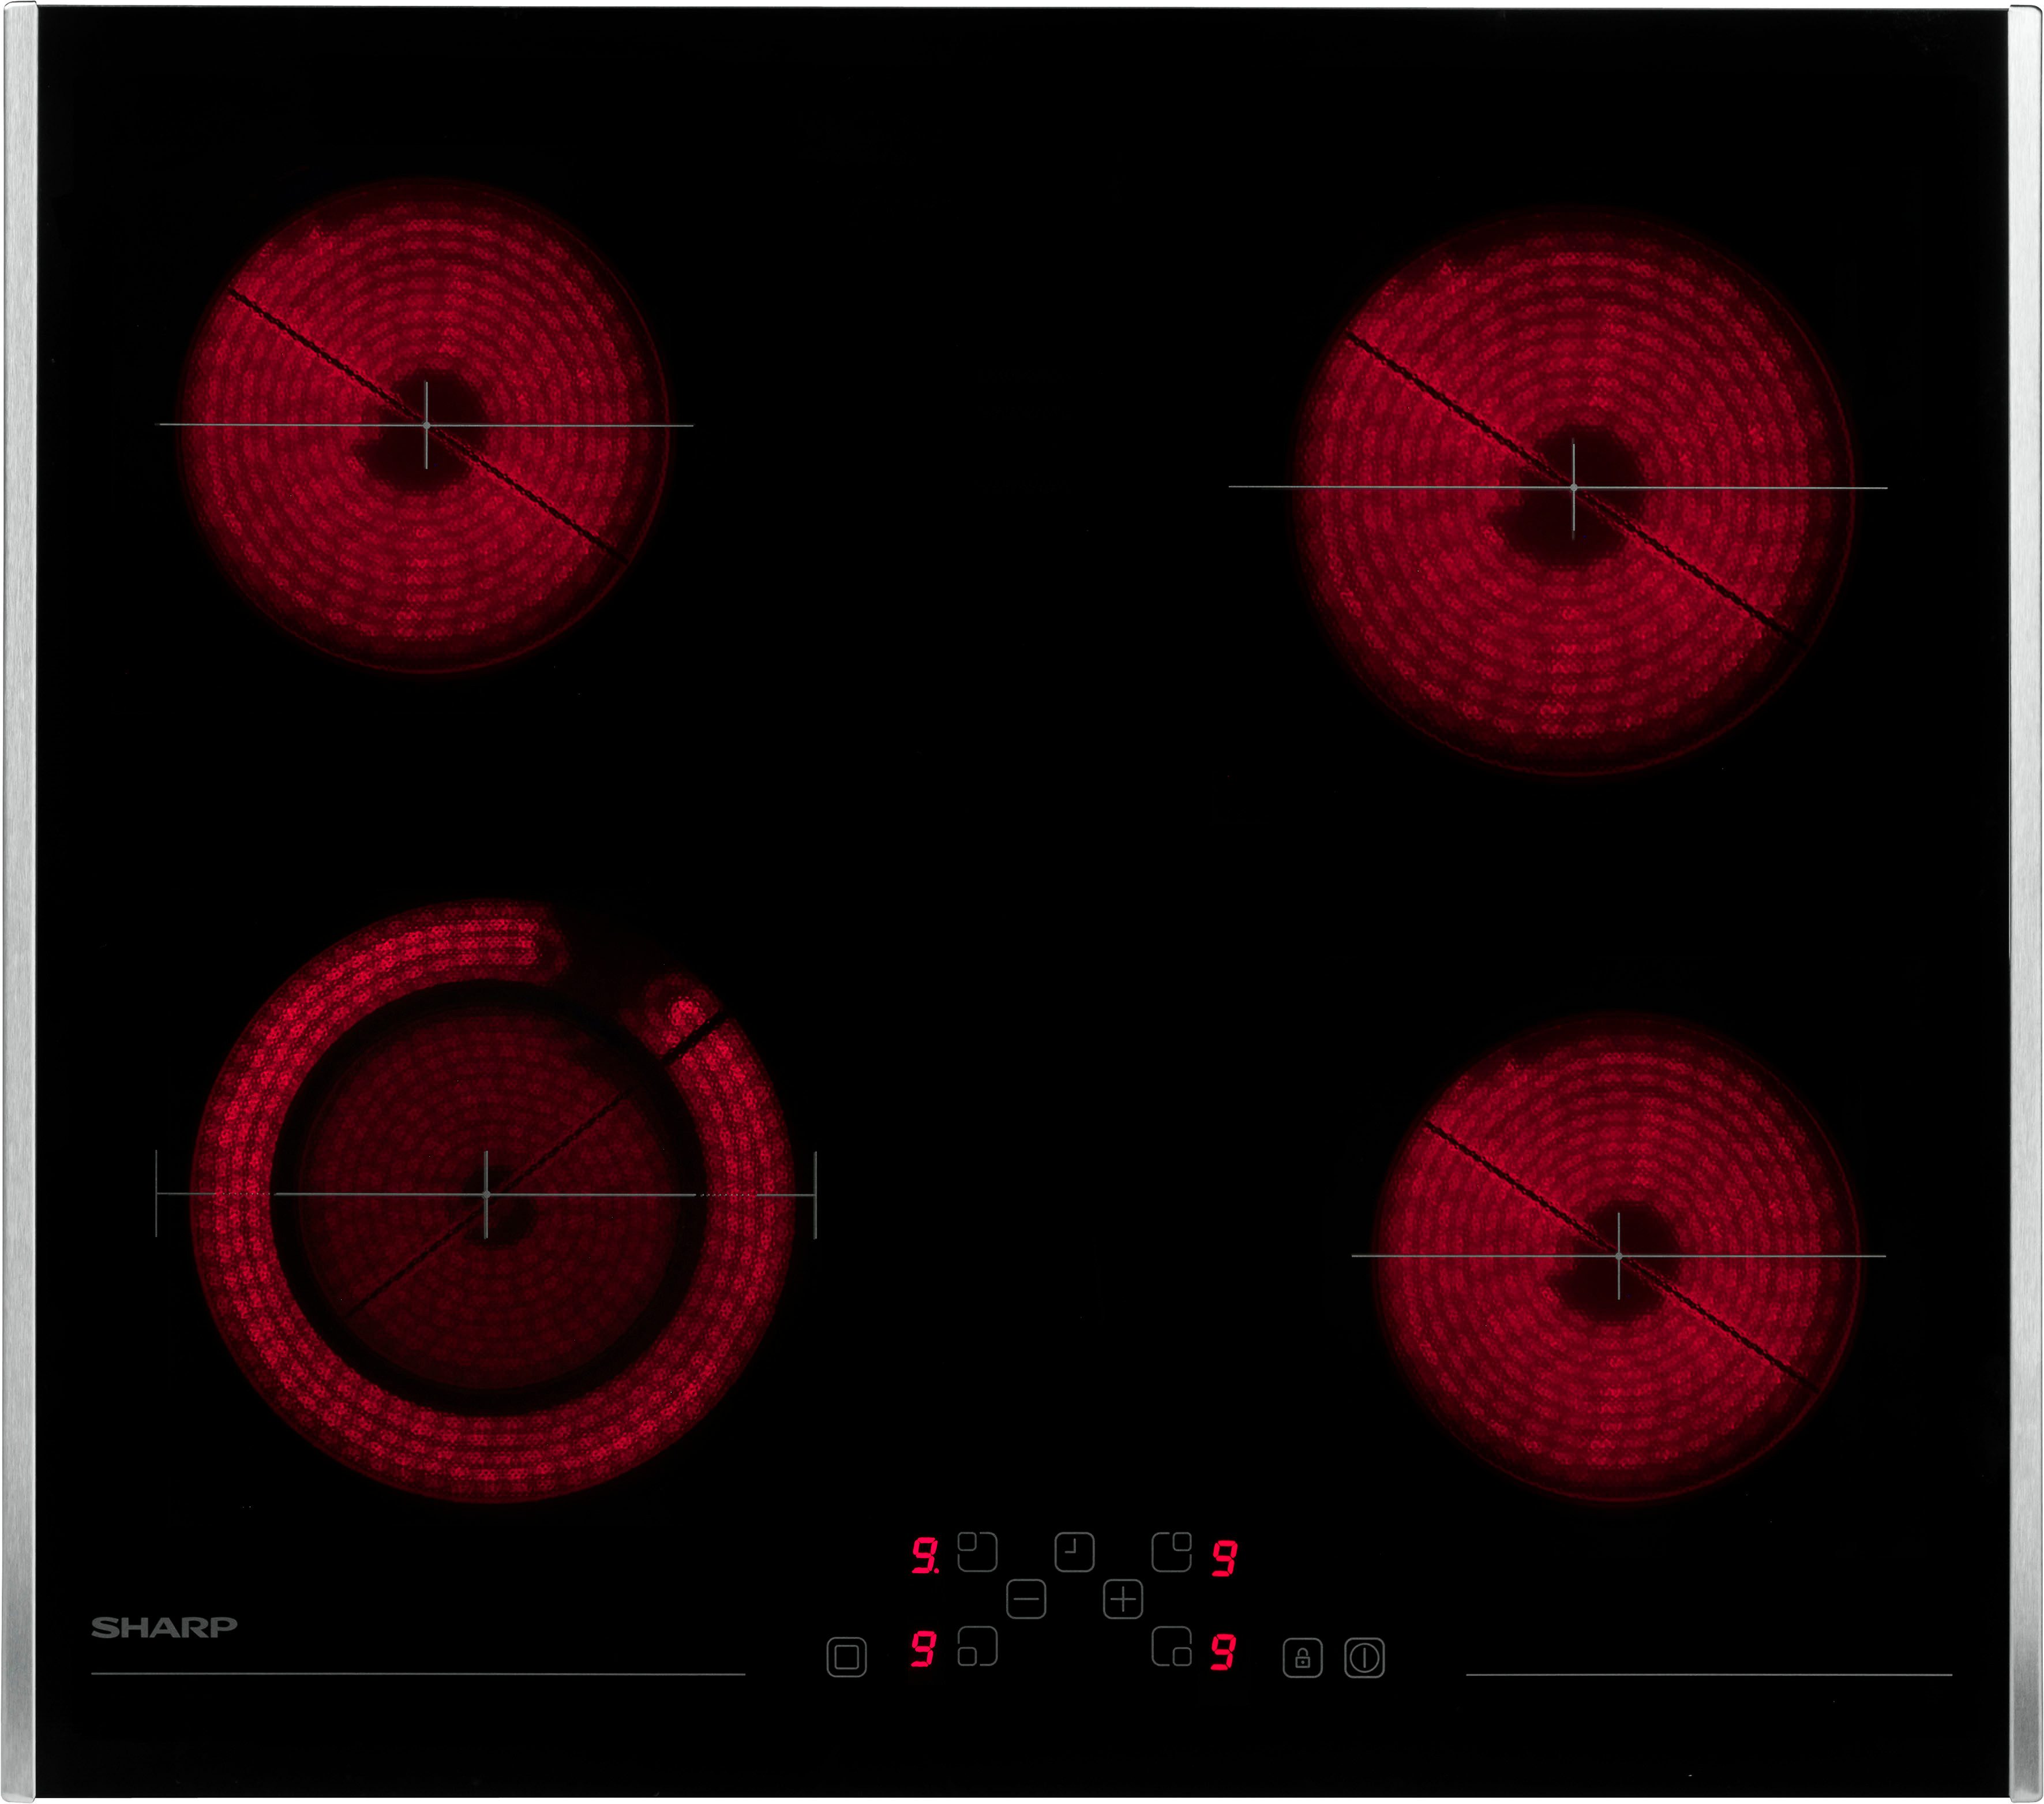The image size is (2044, 1804).
Task: Click the inner circle of dual-ring zone
Action: (x=486, y=1193)
